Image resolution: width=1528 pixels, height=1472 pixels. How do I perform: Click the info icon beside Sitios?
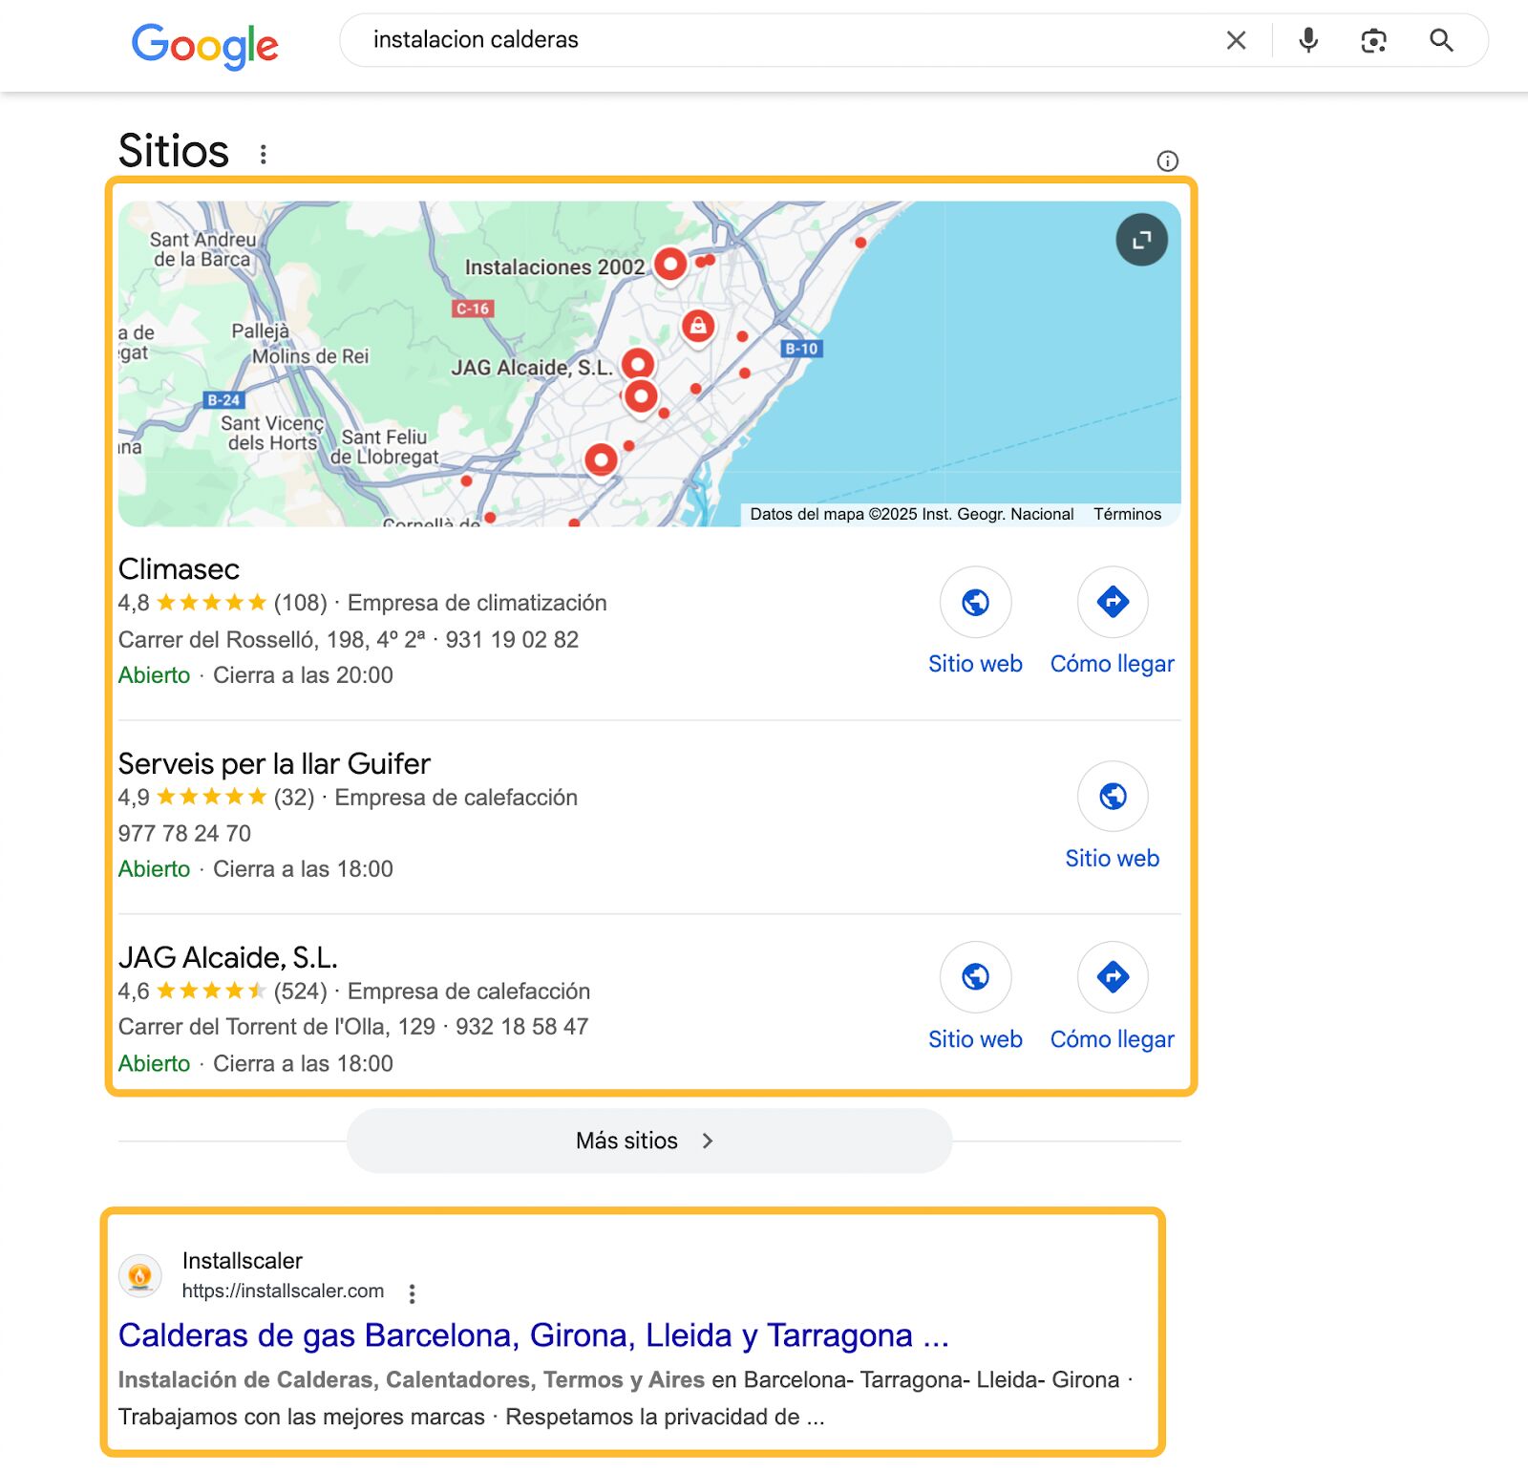click(x=1167, y=160)
